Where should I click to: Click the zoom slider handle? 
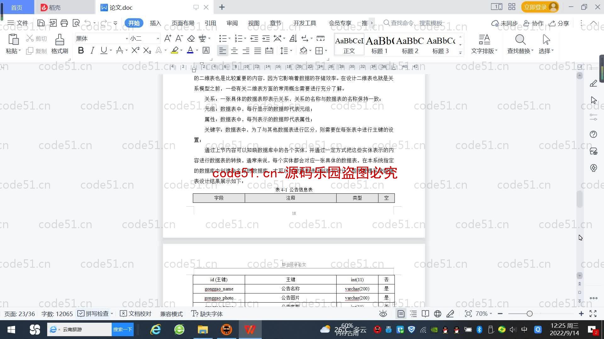tap(530, 314)
